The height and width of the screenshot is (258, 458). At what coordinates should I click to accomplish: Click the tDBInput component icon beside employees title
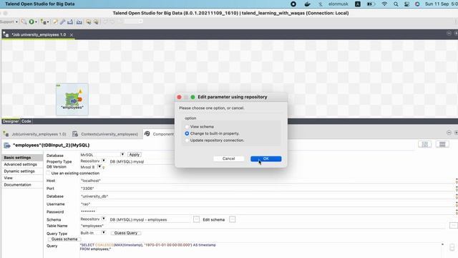(7, 145)
